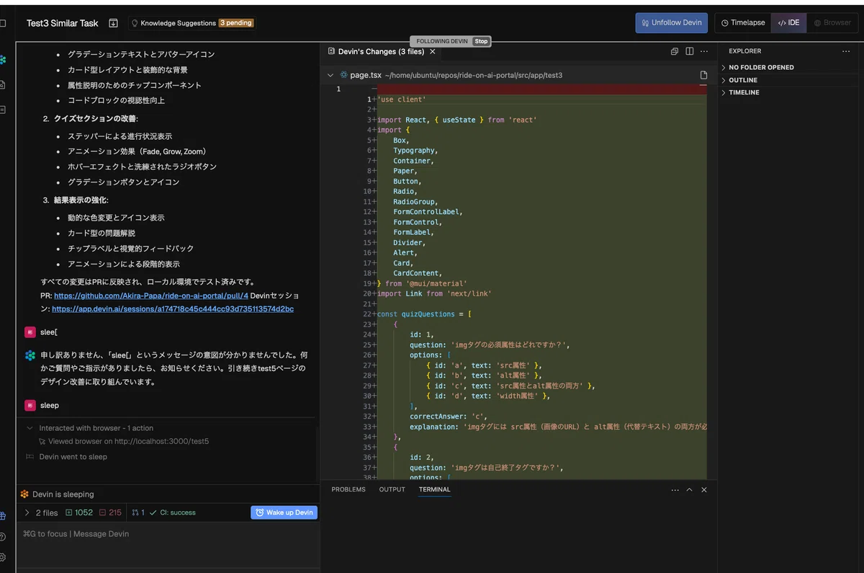The width and height of the screenshot is (864, 573).
Task: Click the pointer icon beside Viewed browser
Action: [42, 441]
